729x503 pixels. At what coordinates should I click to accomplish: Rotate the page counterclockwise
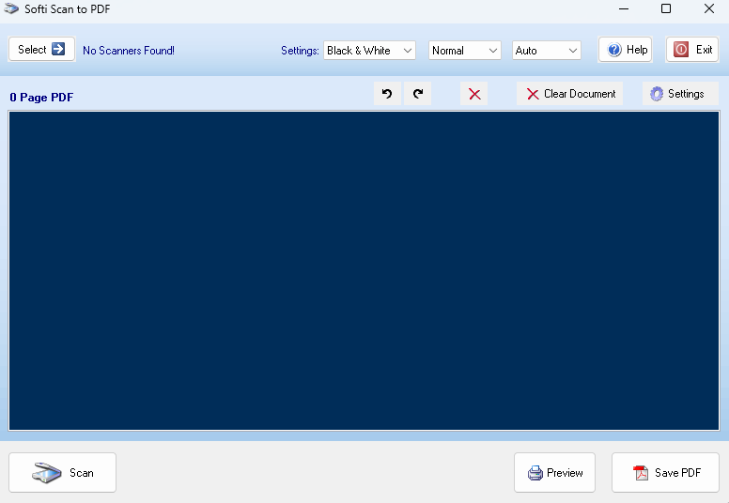click(x=387, y=94)
